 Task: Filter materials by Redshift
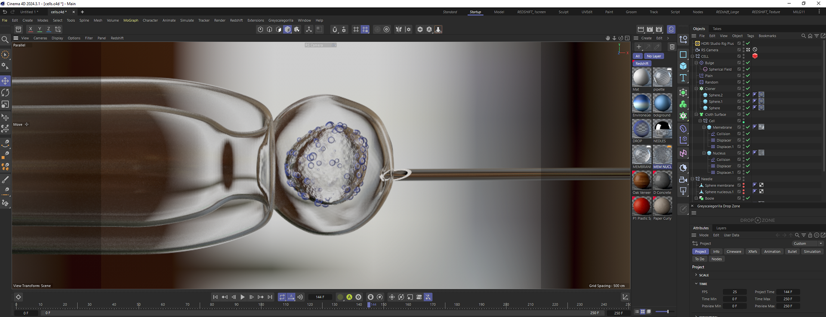click(642, 64)
